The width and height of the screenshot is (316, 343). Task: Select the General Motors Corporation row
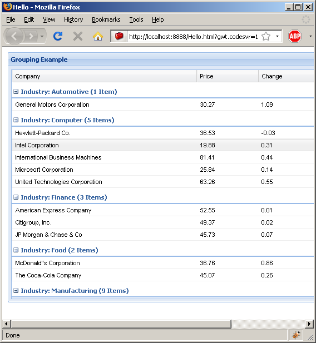162,105
